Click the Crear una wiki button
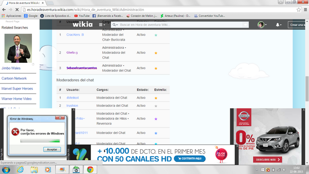This screenshot has height=174, width=309. (297, 25)
